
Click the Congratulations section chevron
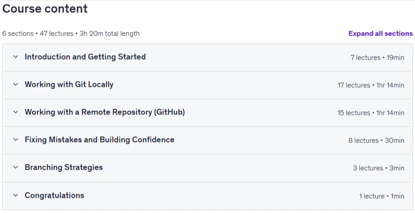[x=16, y=195]
